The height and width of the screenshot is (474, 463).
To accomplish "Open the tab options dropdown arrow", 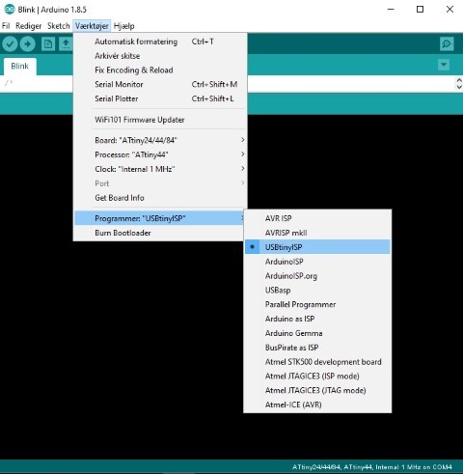I will pyautogui.click(x=444, y=65).
